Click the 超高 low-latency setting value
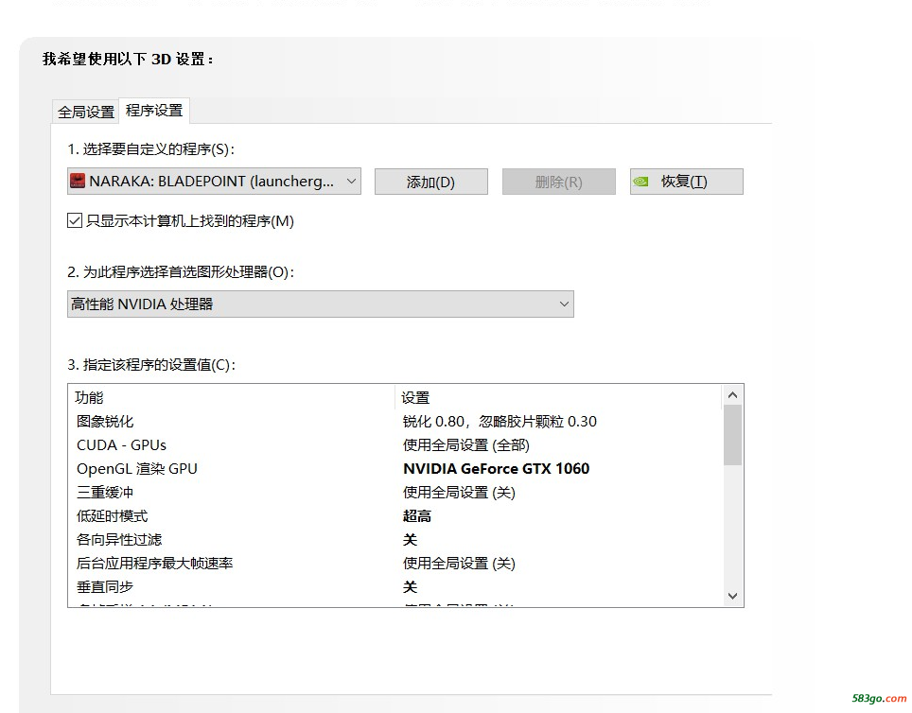Viewport: 912px width, 713px height. (x=417, y=516)
